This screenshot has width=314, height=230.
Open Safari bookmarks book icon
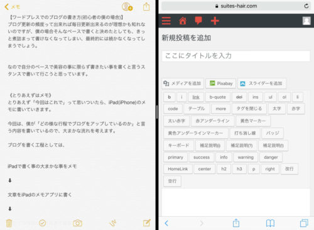(270, 223)
